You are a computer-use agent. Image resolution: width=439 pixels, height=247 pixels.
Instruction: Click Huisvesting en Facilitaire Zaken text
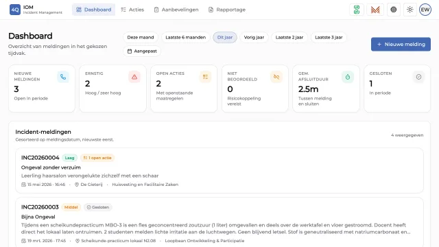coord(145,185)
